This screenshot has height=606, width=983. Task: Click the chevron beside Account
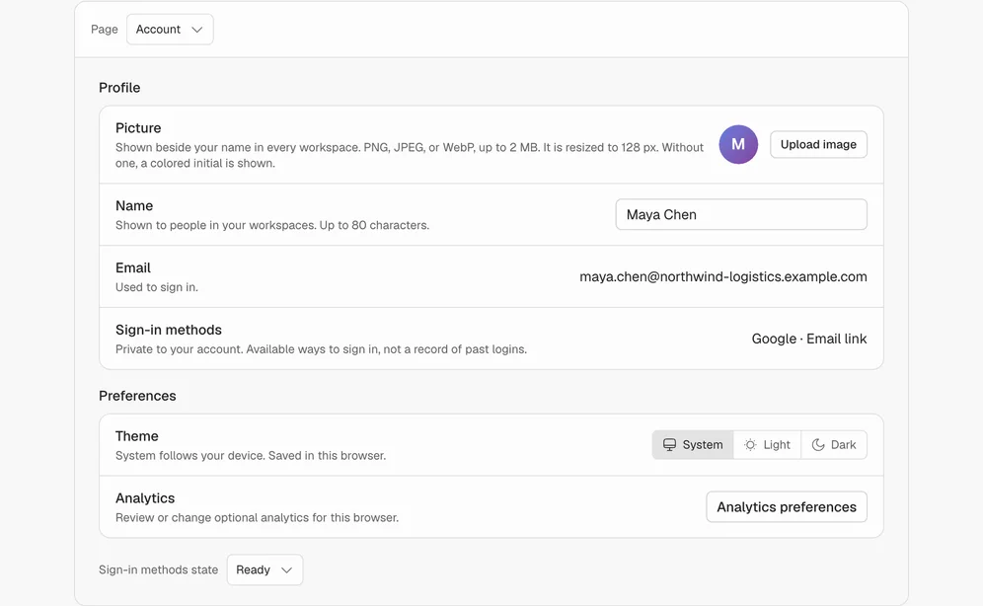pos(196,30)
